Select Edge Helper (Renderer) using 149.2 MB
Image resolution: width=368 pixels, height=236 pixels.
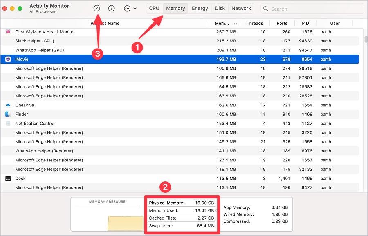180,142
